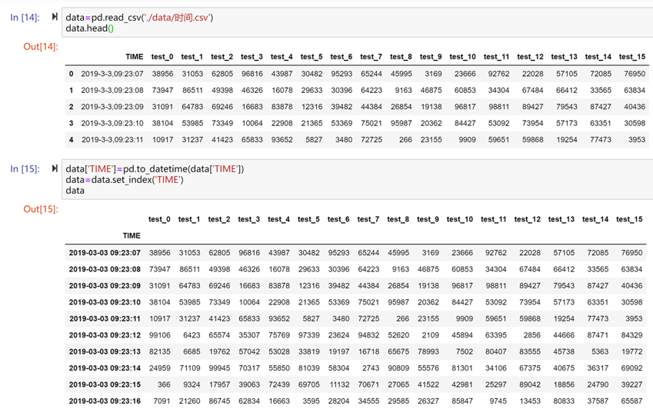
Task: Select value 84329 under test_15
Action: pyautogui.click(x=631, y=335)
